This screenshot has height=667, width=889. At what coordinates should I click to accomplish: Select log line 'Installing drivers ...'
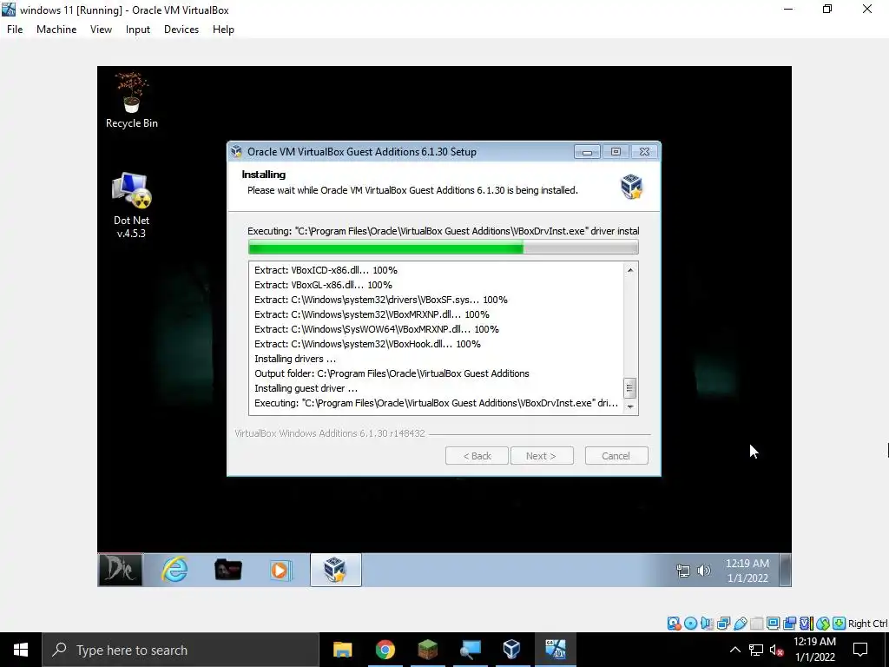click(295, 359)
